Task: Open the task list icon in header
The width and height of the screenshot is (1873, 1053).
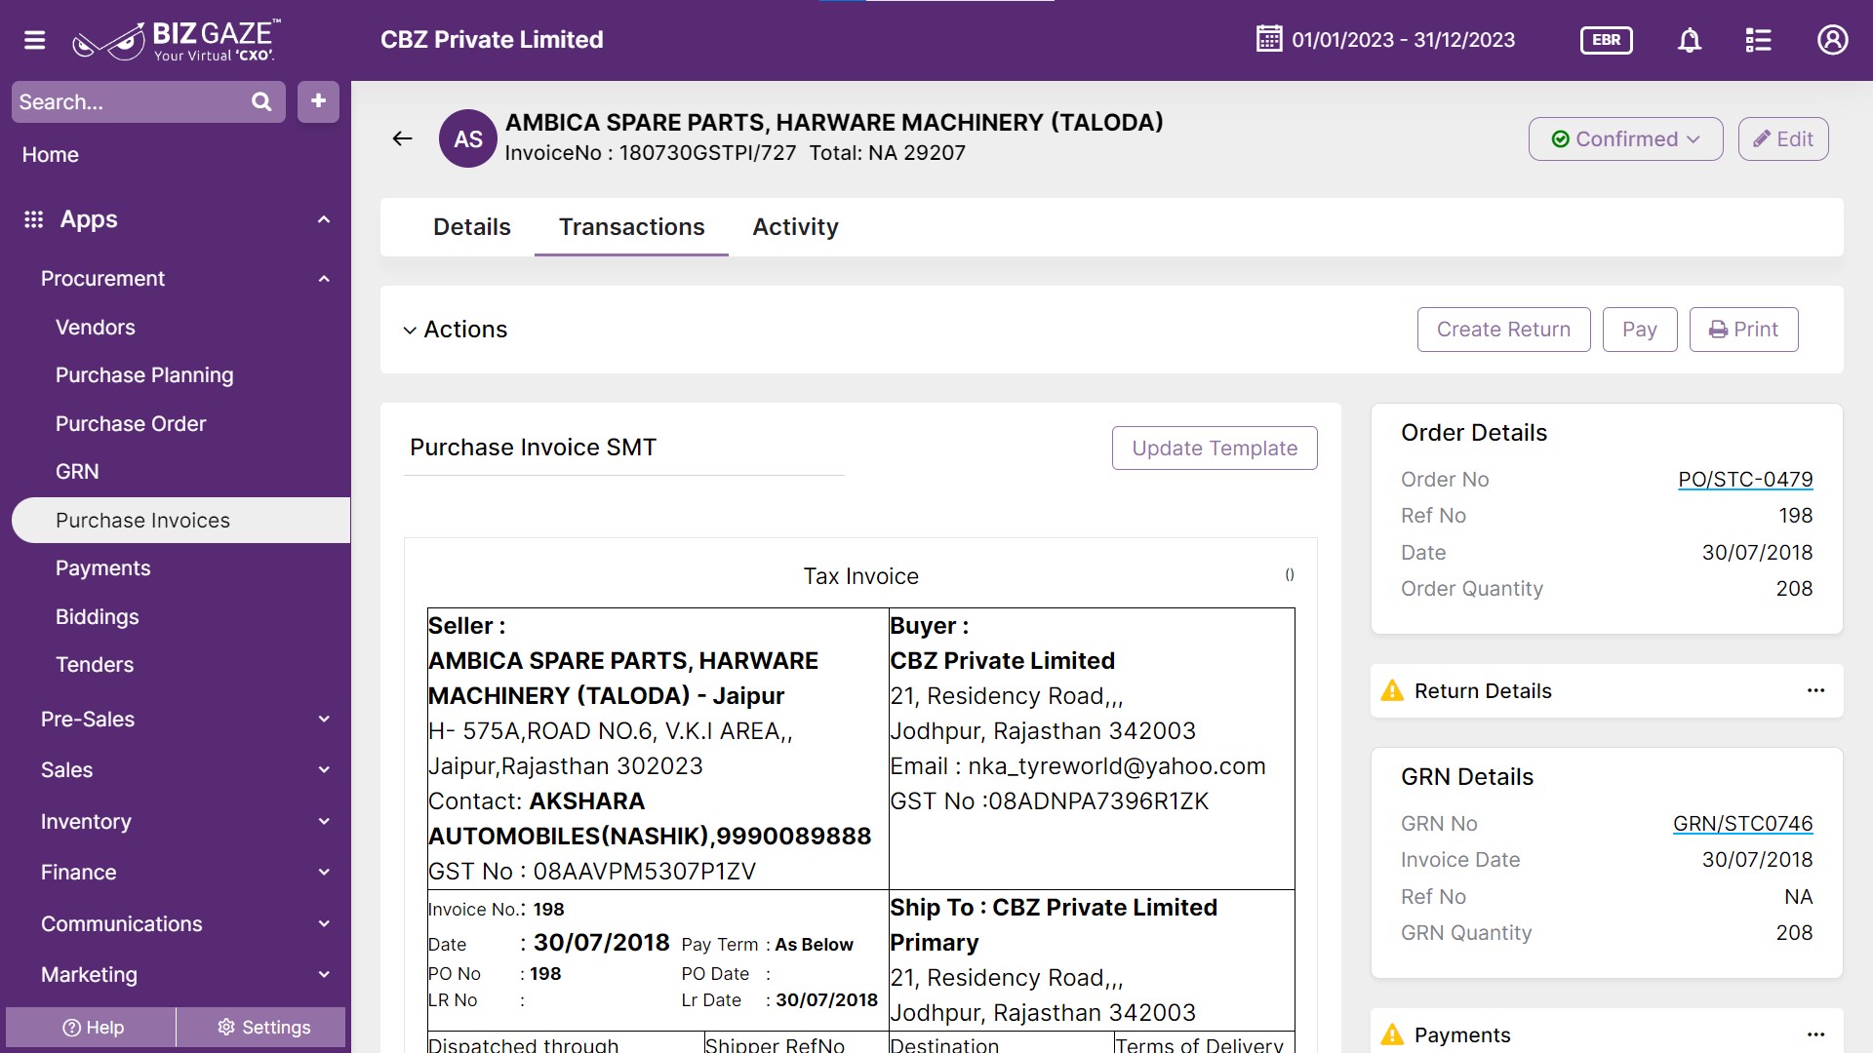Action: pos(1758,40)
